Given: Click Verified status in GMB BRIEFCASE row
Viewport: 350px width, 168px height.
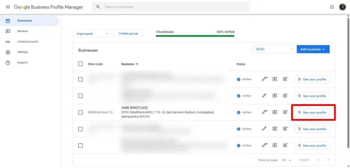Looking at the screenshot, I should tap(244, 112).
